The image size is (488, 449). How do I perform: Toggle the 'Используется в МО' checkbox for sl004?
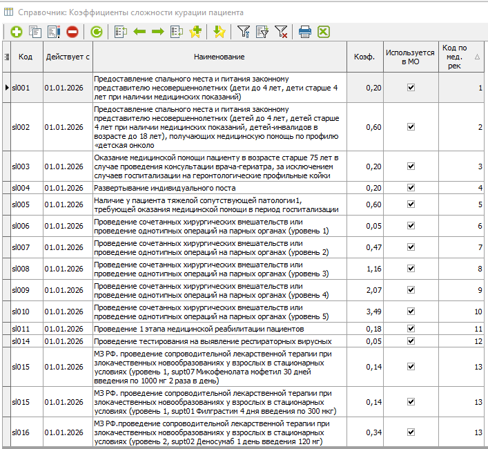(x=411, y=188)
